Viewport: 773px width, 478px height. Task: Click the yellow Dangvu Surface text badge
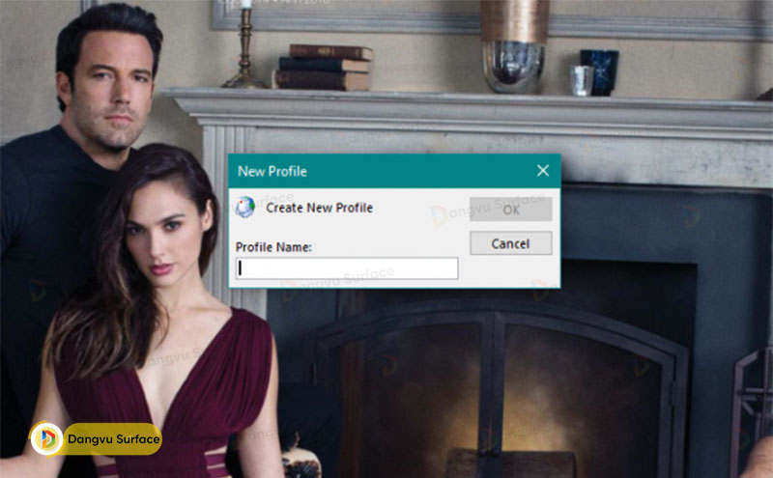pos(111,439)
